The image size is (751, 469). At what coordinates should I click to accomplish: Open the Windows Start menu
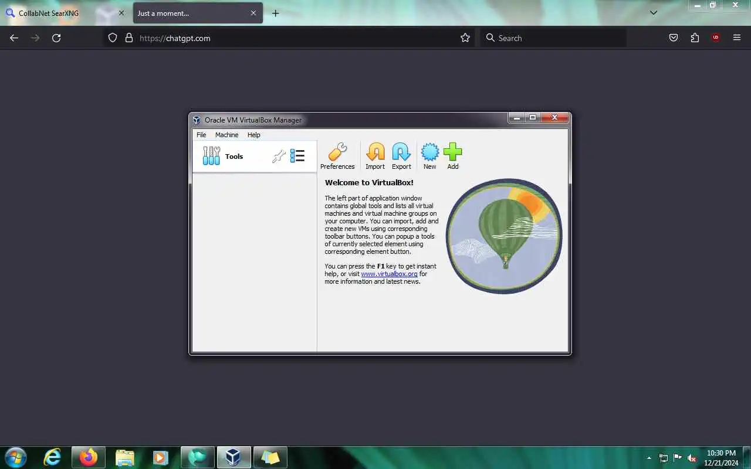15,457
